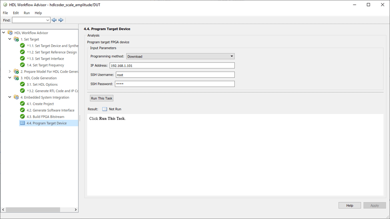Click the SSH Username field
The height and width of the screenshot is (219, 390).
pyautogui.click(x=174, y=75)
